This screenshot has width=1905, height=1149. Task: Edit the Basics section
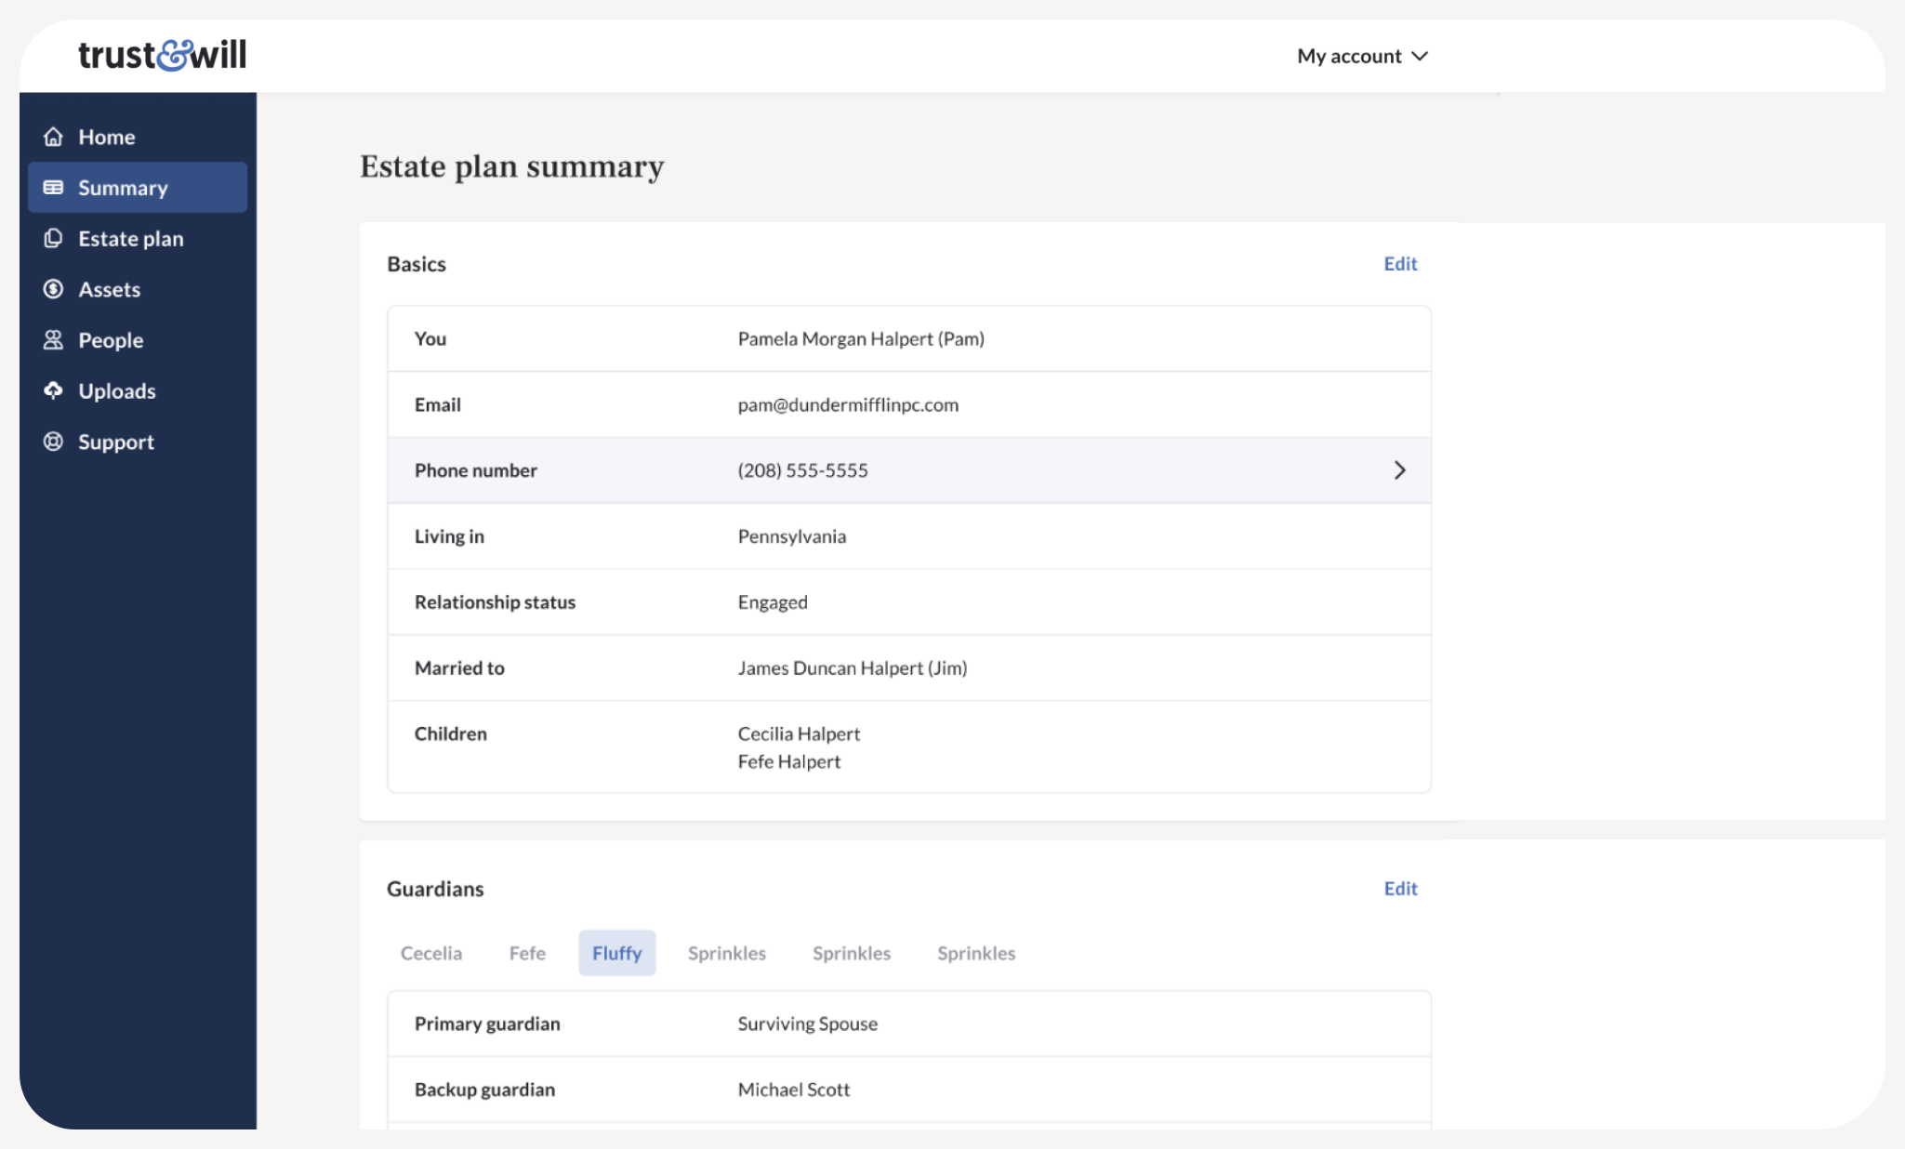tap(1399, 264)
